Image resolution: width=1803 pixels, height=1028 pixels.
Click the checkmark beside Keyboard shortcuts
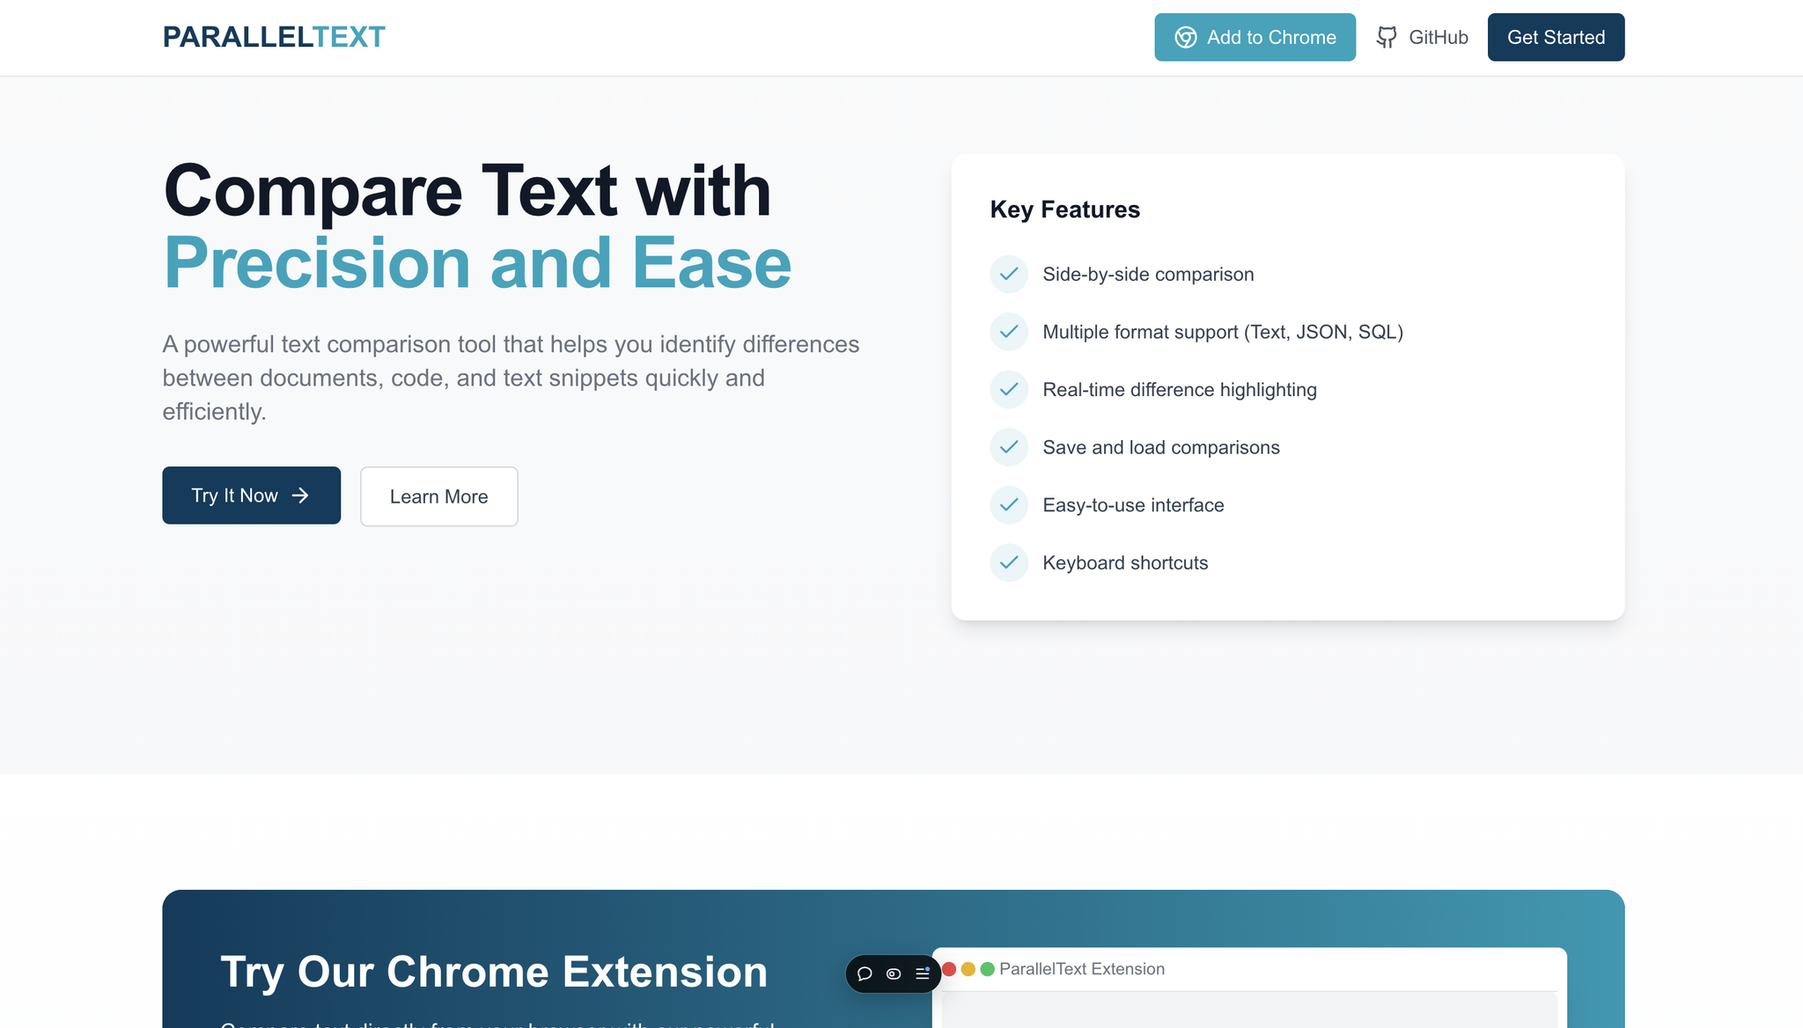pos(1009,562)
